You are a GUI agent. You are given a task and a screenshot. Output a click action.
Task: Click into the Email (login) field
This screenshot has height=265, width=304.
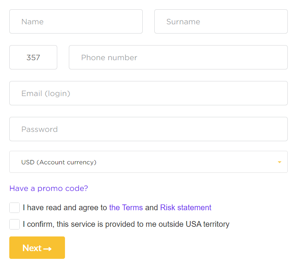point(149,93)
